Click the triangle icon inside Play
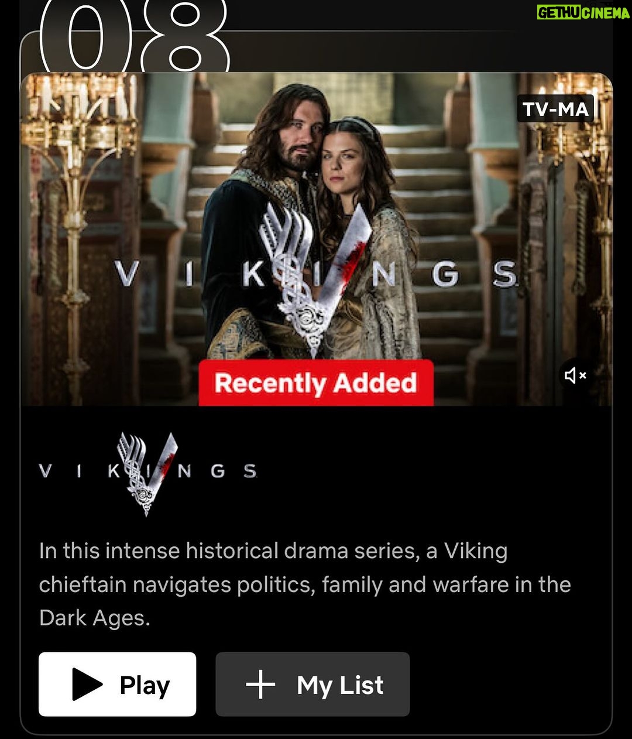This screenshot has width=632, height=739. [x=88, y=685]
